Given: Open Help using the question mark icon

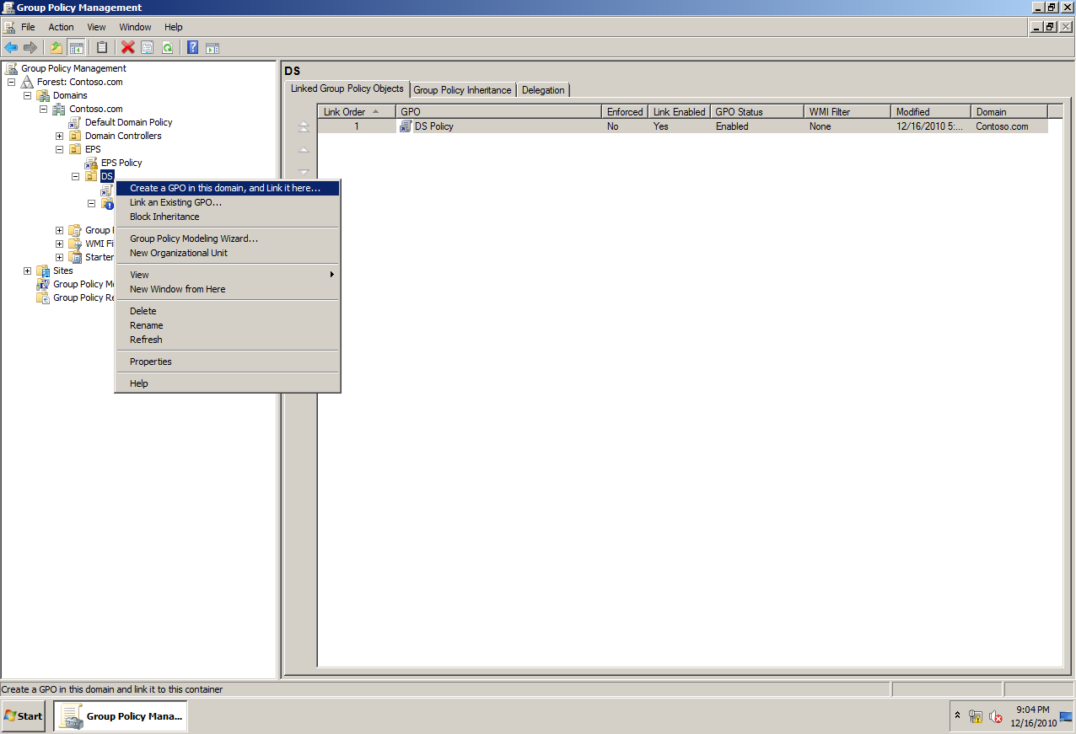Looking at the screenshot, I should [x=191, y=47].
